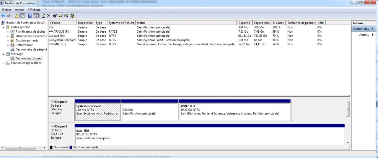Click the Performance gauge icon
The height and width of the screenshot is (158, 378).
click(x=13, y=45)
